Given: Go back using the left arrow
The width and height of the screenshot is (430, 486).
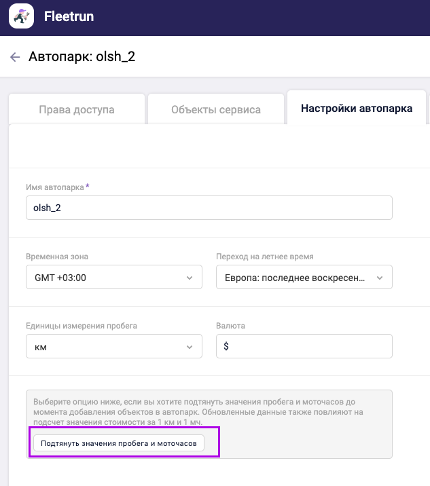Looking at the screenshot, I should point(15,57).
